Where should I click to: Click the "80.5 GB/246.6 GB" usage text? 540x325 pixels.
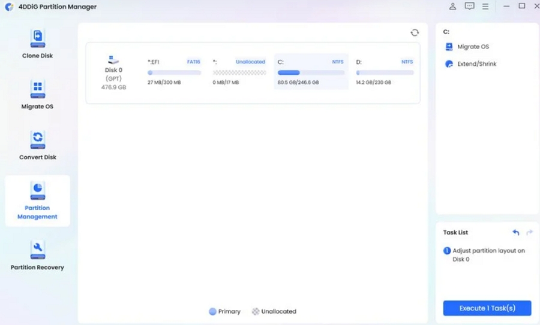point(298,83)
